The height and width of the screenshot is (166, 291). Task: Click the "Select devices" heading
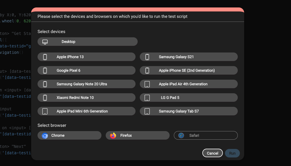[51, 31]
